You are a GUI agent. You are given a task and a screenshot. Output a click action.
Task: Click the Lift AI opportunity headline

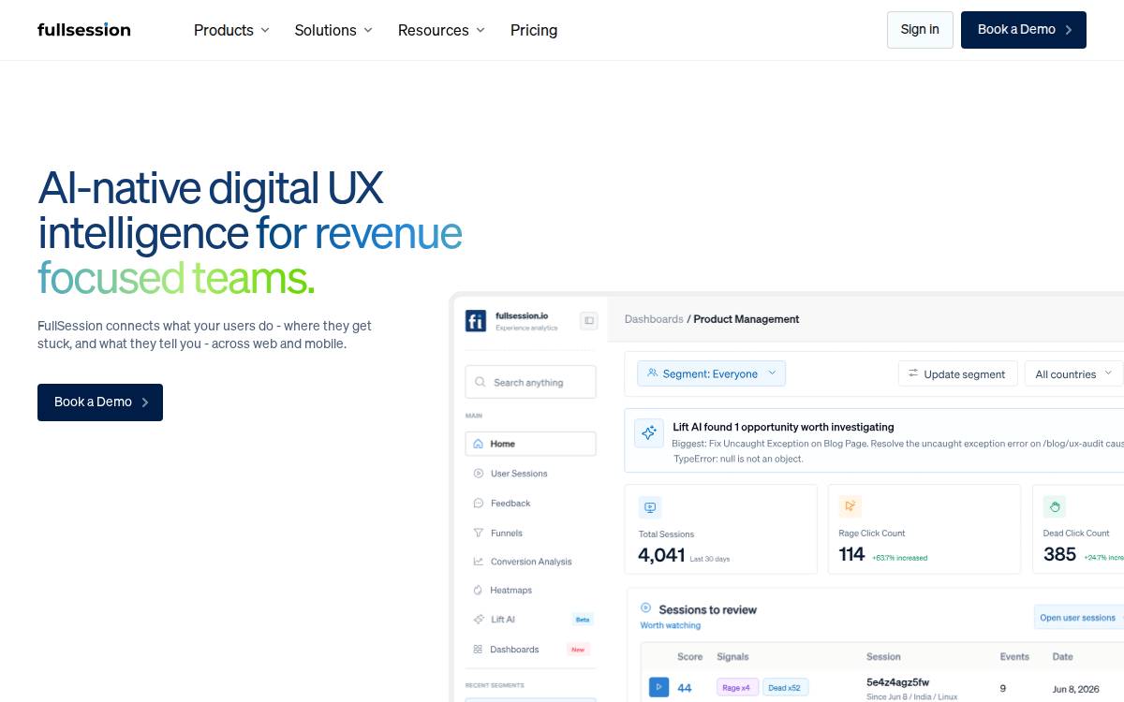coord(783,427)
